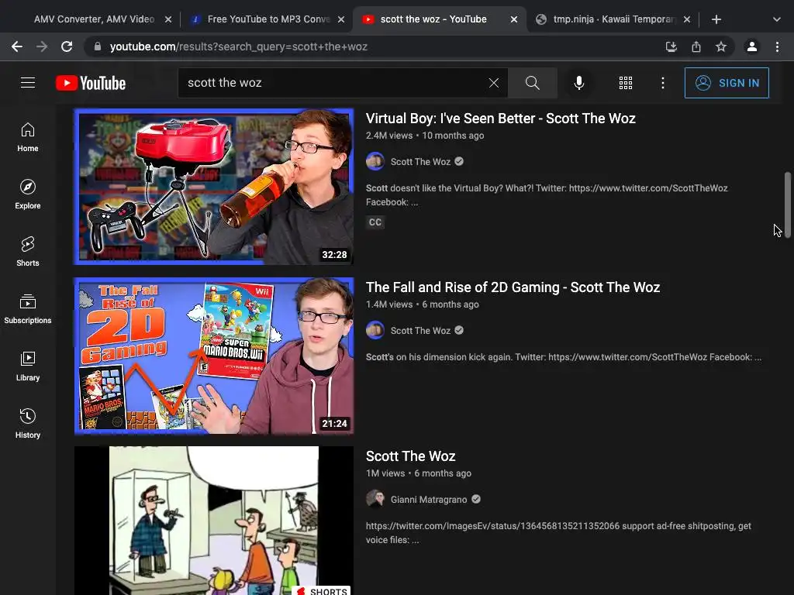This screenshot has height=595, width=794.
Task: Clear the search box with the X icon
Action: [x=494, y=83]
